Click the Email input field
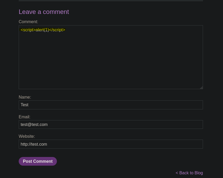223x178 pixels. coord(111,124)
